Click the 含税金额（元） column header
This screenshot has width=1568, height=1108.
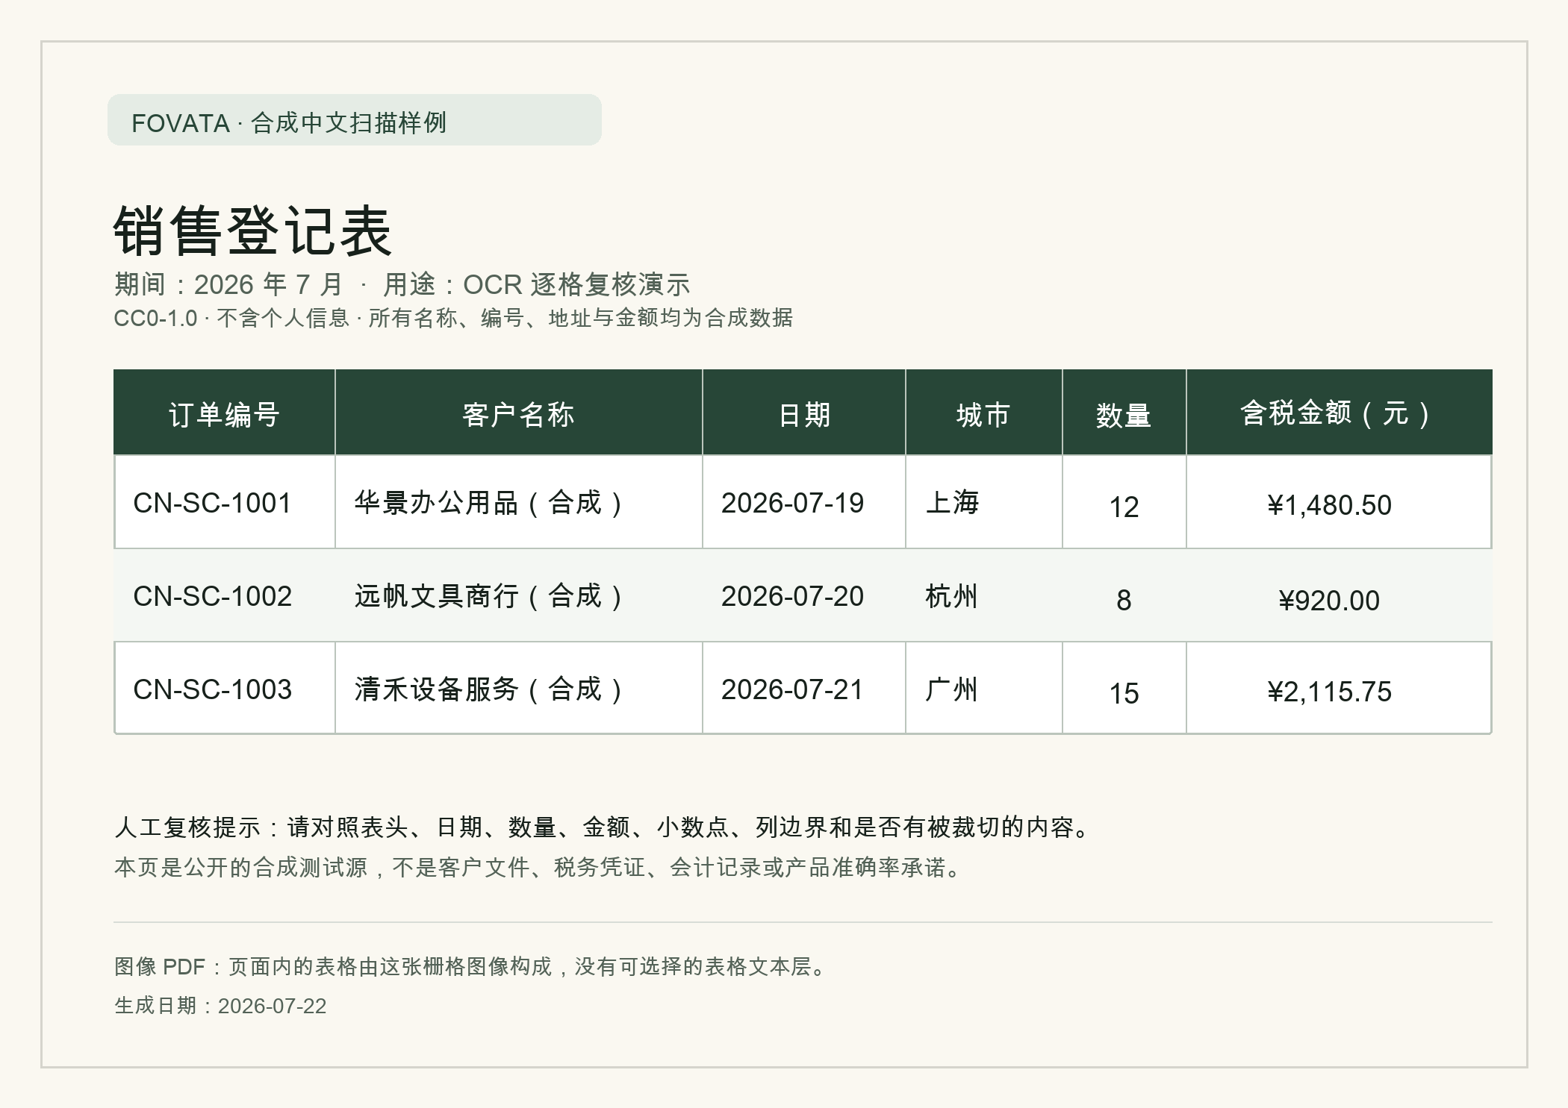click(1339, 413)
